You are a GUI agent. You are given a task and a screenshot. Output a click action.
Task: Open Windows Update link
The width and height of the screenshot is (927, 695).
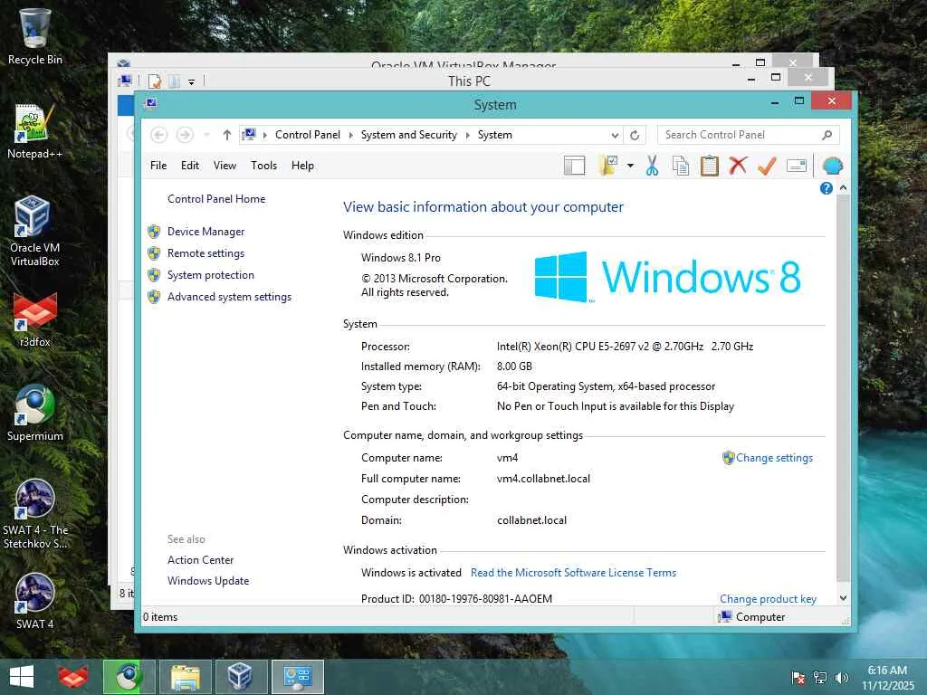[x=208, y=581]
